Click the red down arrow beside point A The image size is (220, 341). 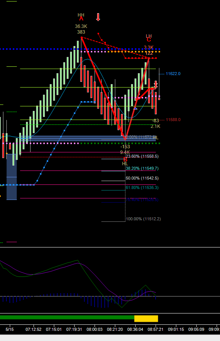[98, 17]
